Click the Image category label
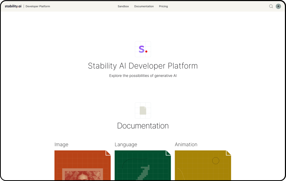This screenshot has height=181, width=286. 61,144
